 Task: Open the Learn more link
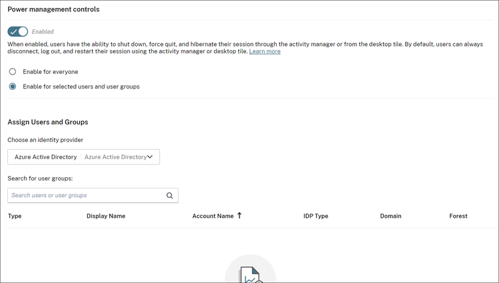pos(265,51)
